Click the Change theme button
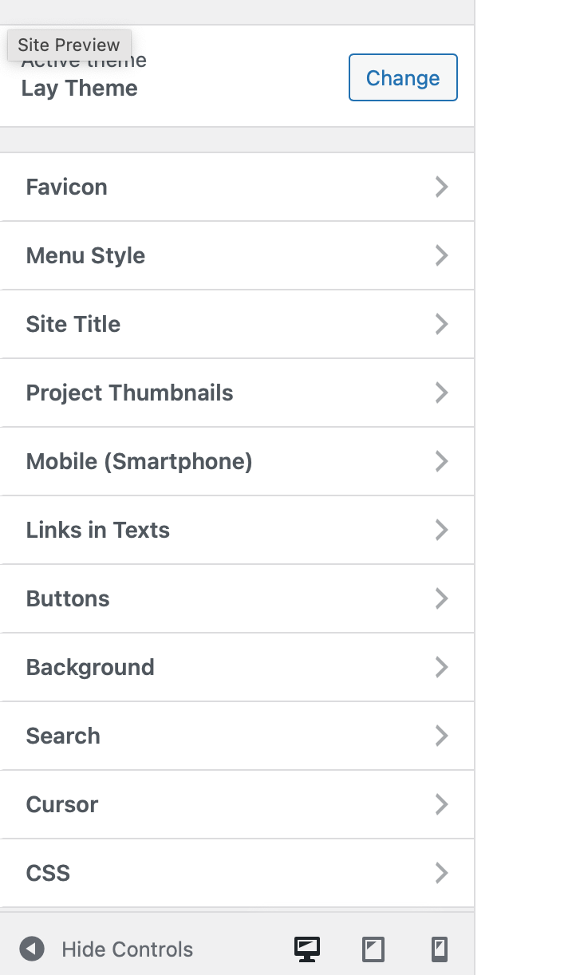This screenshot has height=975, width=576. tap(403, 77)
